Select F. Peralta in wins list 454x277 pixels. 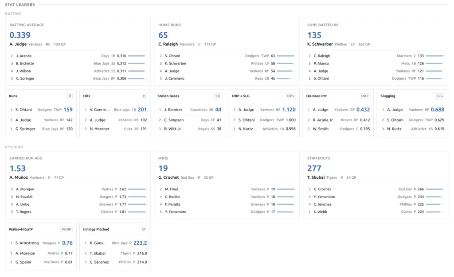click(x=172, y=204)
